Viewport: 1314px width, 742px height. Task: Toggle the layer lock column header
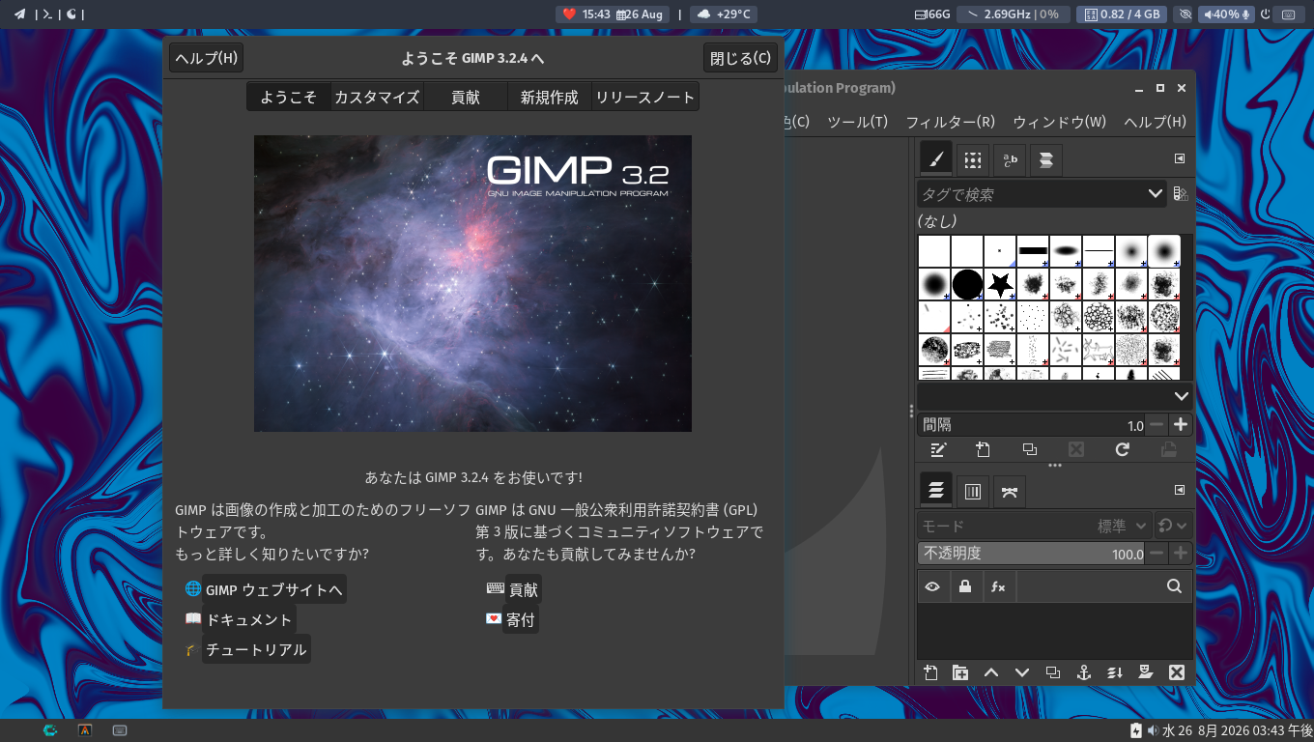click(965, 586)
